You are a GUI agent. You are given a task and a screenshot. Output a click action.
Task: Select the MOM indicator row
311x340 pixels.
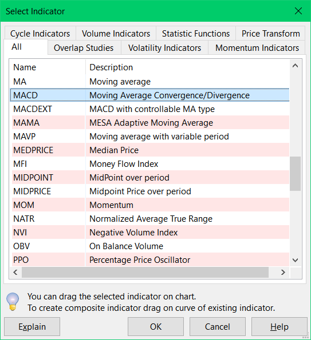tap(149, 205)
